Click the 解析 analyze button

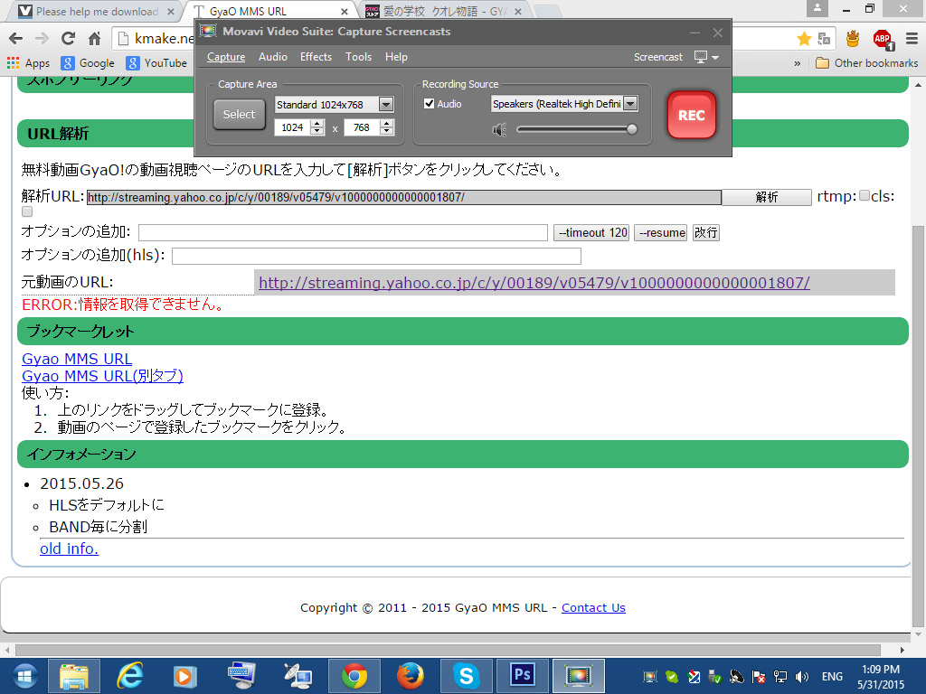767,197
